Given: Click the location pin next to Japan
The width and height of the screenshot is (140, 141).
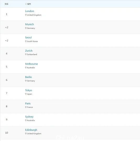Looking at the screenshot, I should [x=26, y=94].
